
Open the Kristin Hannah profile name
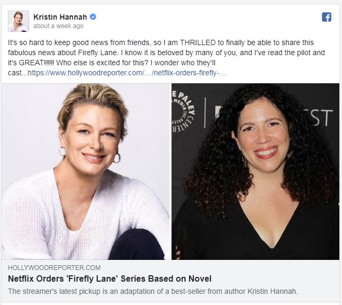click(60, 17)
